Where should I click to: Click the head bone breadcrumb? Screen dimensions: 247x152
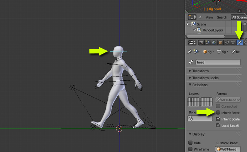pos(236,52)
